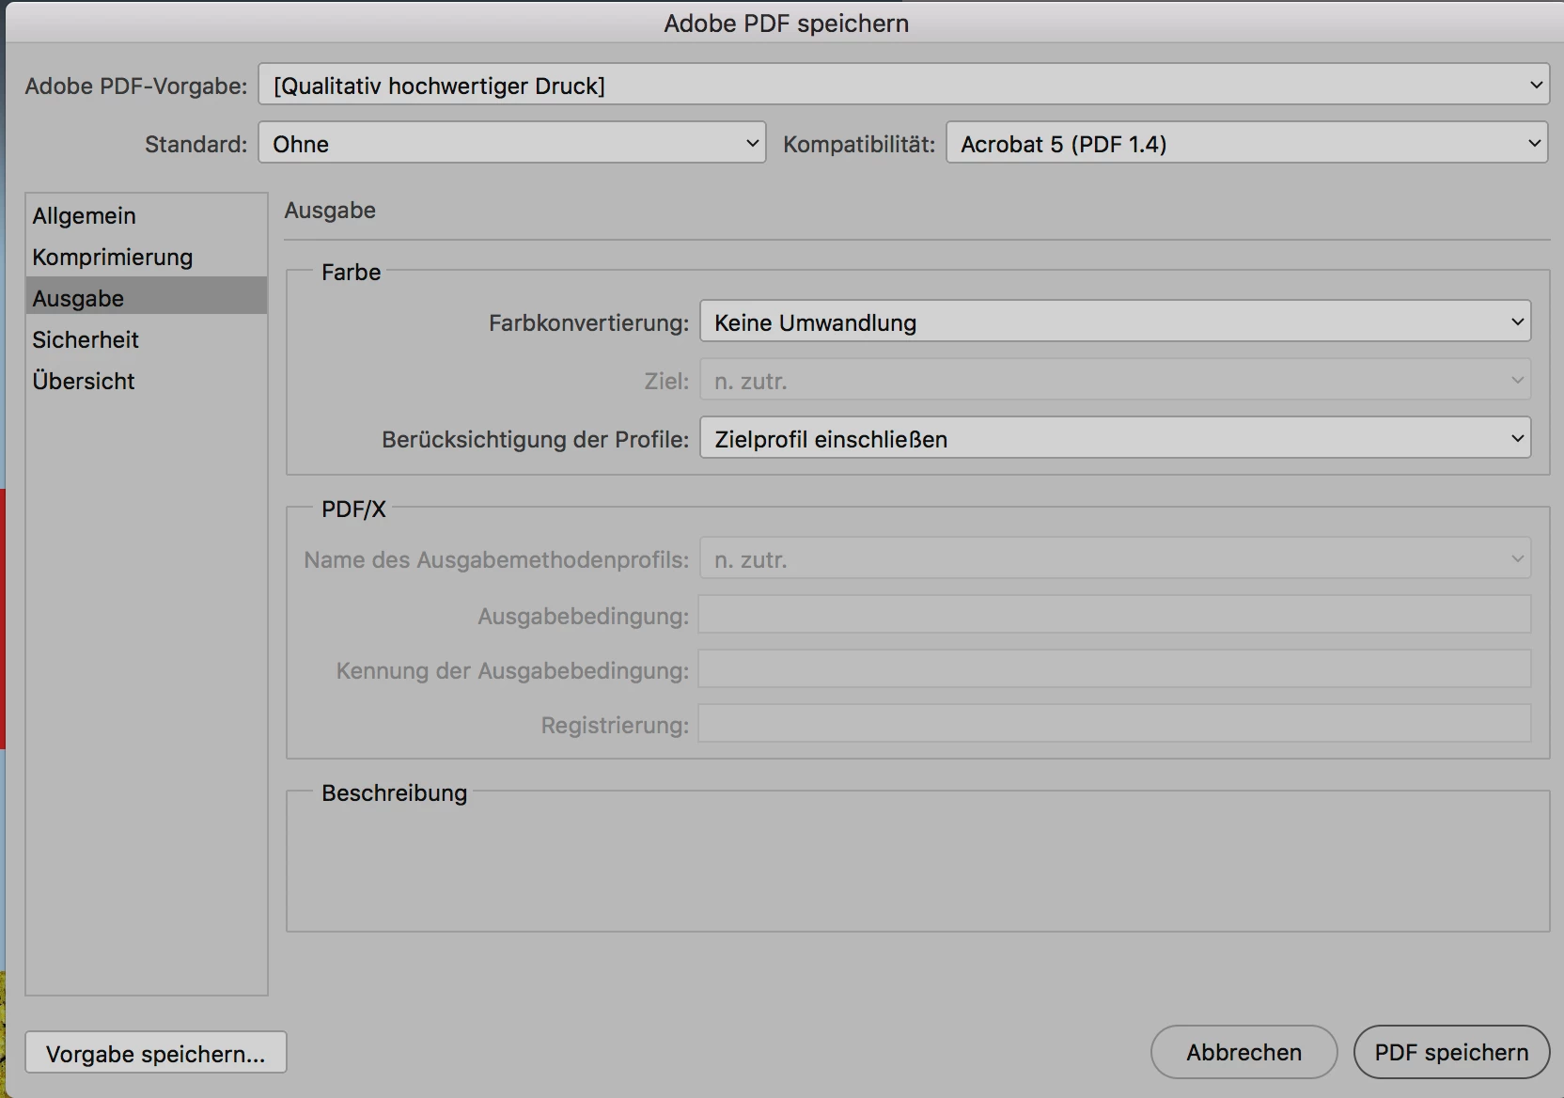1564x1098 pixels.
Task: Open the Farbkonvertierung dropdown
Action: pos(1116,322)
